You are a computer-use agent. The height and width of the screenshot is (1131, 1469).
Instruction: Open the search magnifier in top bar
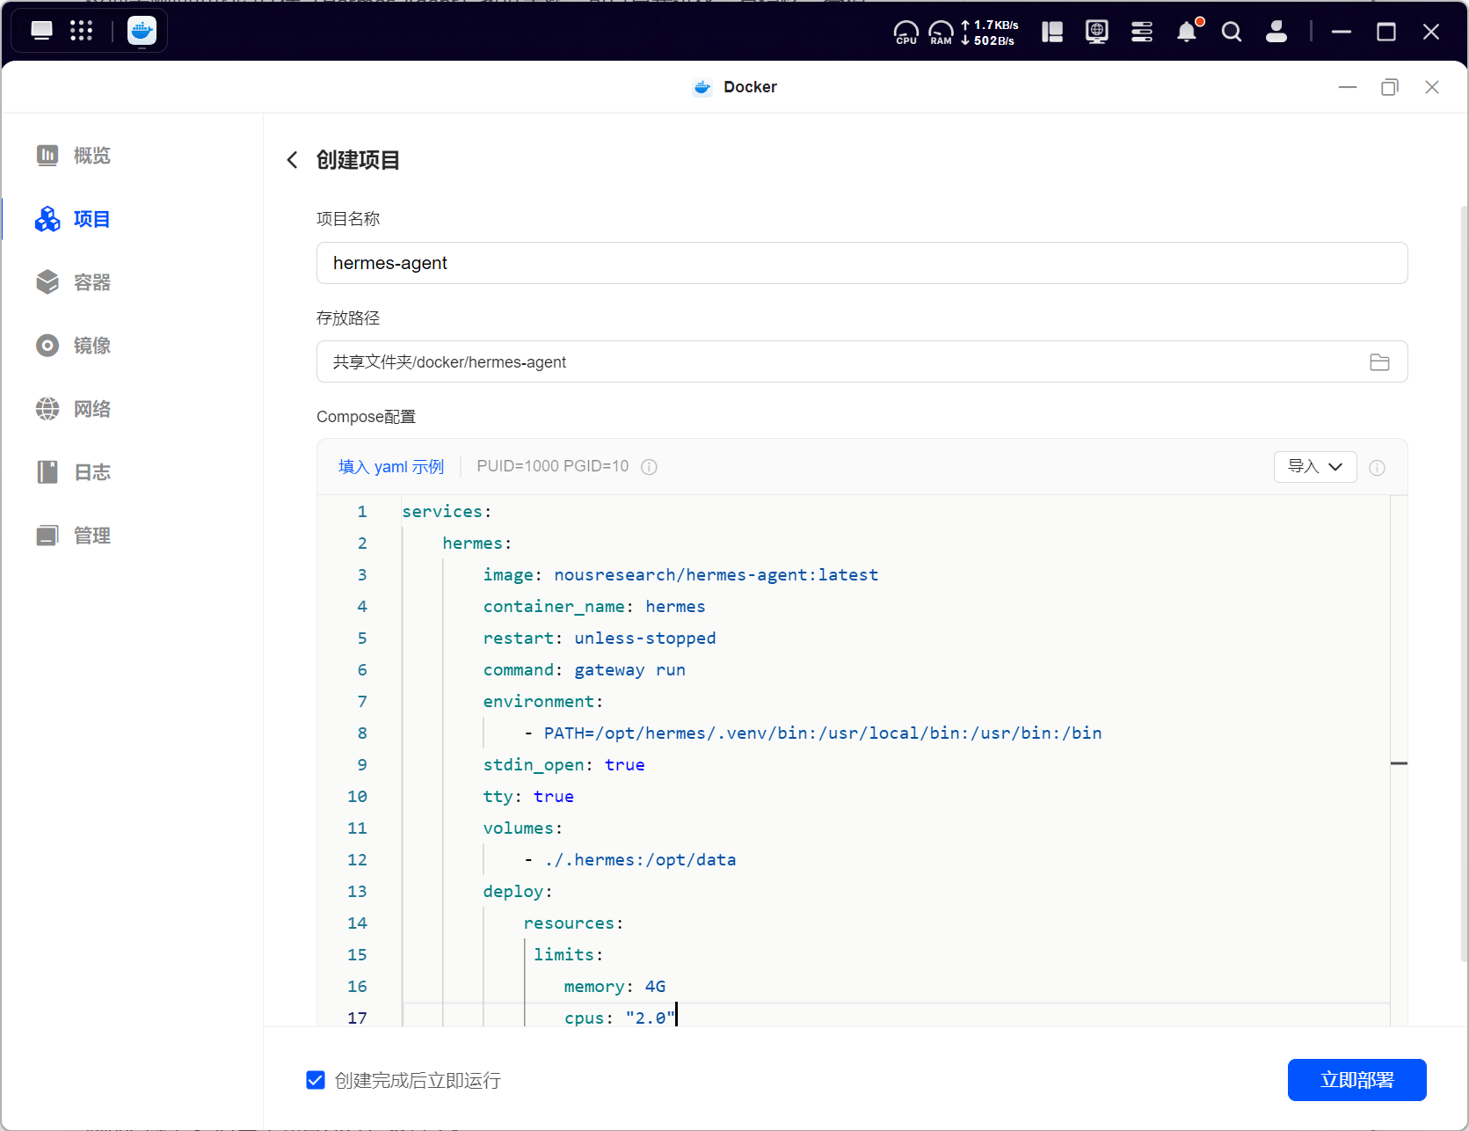tap(1232, 33)
